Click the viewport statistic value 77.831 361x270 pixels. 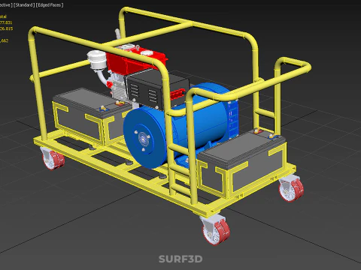pos(6,22)
